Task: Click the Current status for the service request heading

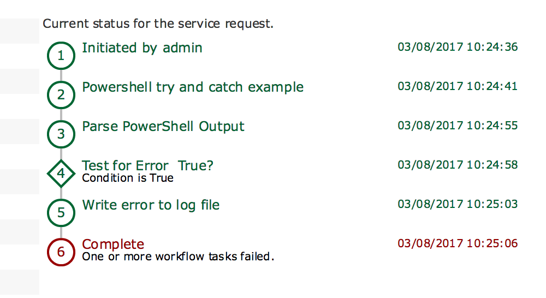Action: coord(158,23)
